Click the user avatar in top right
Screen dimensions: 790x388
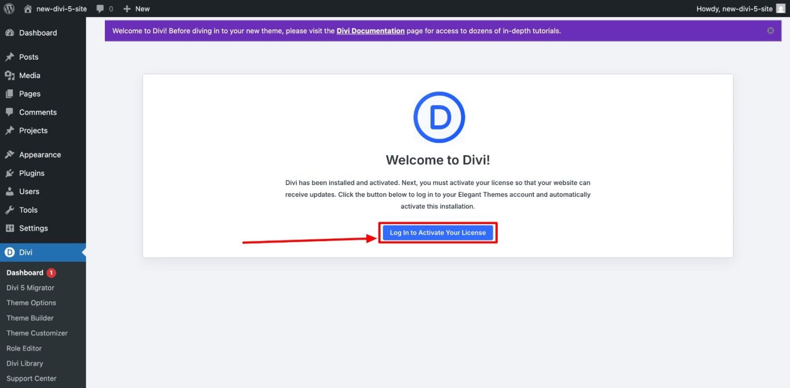782,8
